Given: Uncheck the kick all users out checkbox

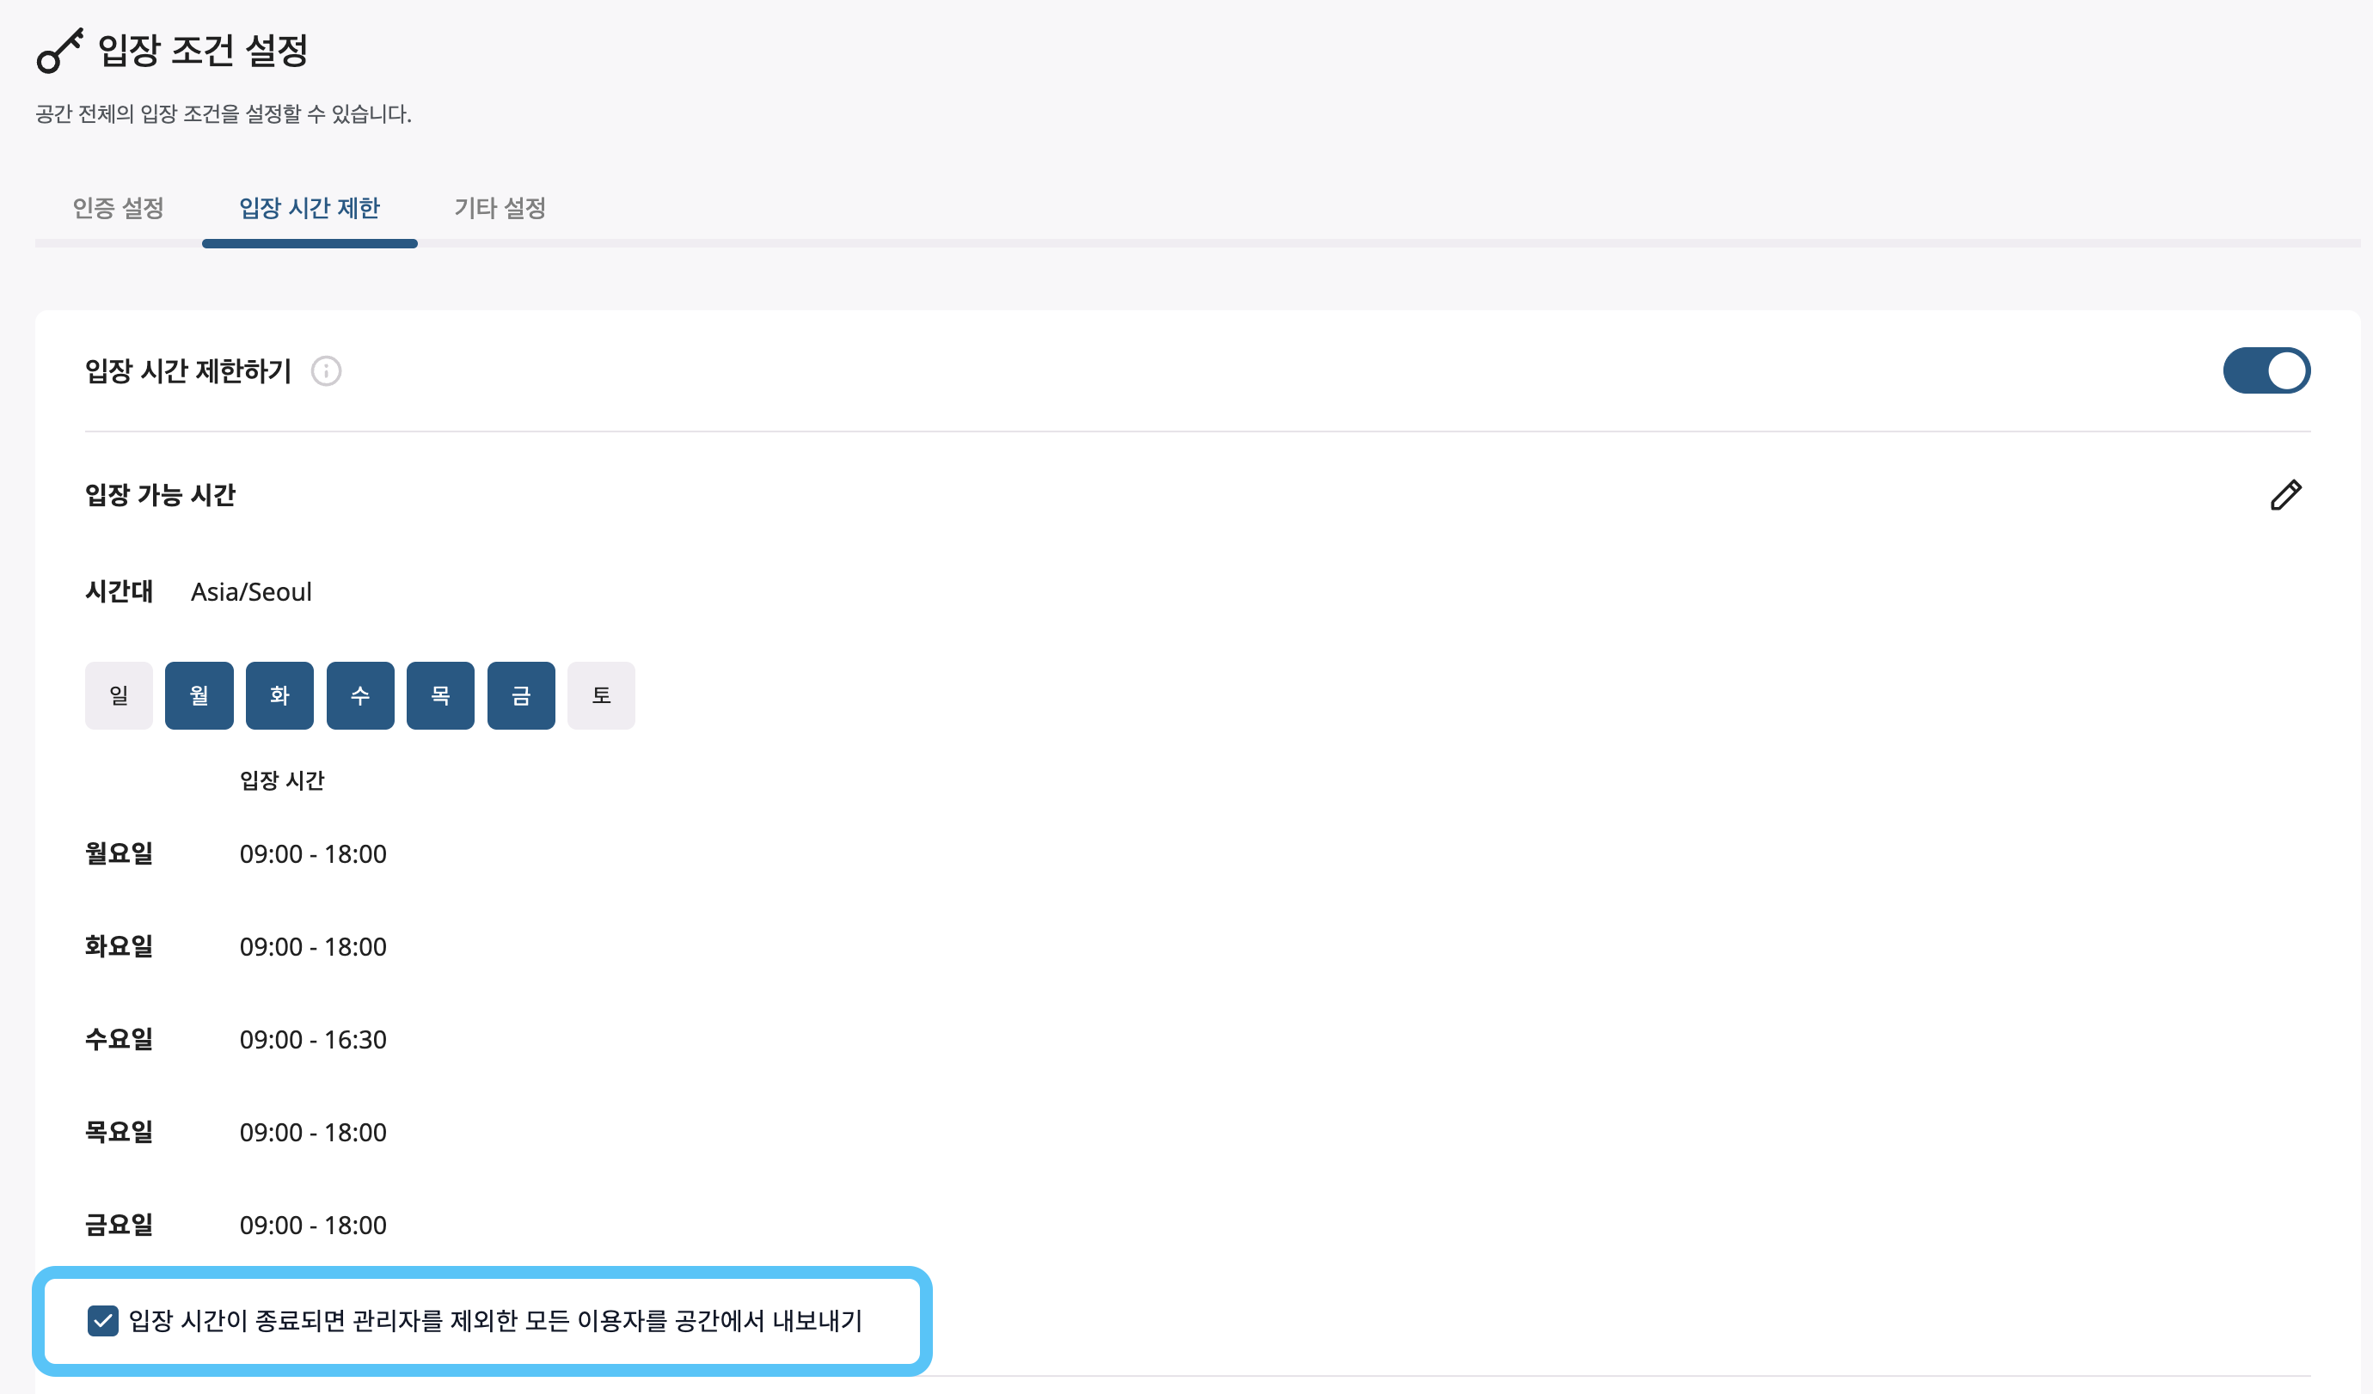Looking at the screenshot, I should click(x=101, y=1322).
